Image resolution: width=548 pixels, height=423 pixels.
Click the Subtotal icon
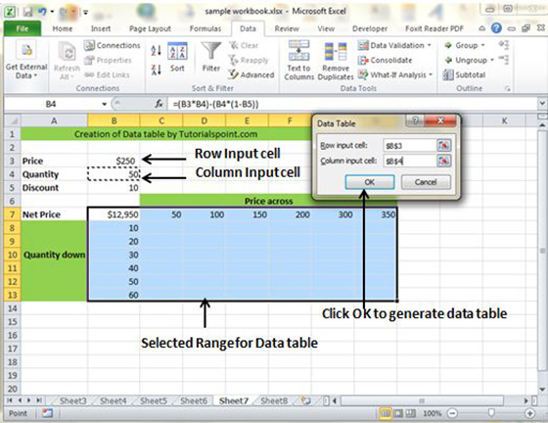tap(448, 74)
